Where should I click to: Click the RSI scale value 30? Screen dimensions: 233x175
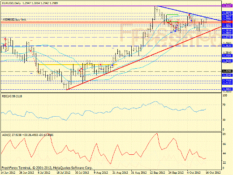(224, 120)
